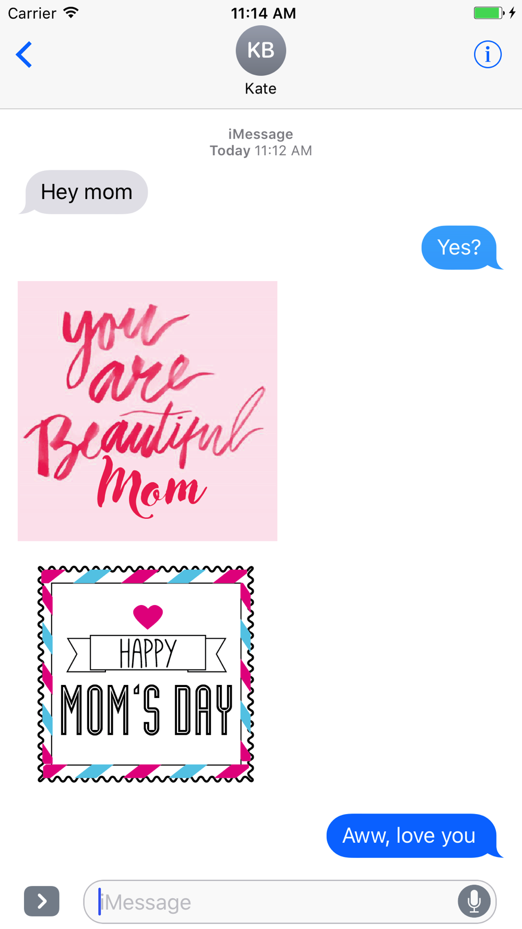
Task: Tap the "Aww, love you" message bubble
Action: point(413,835)
